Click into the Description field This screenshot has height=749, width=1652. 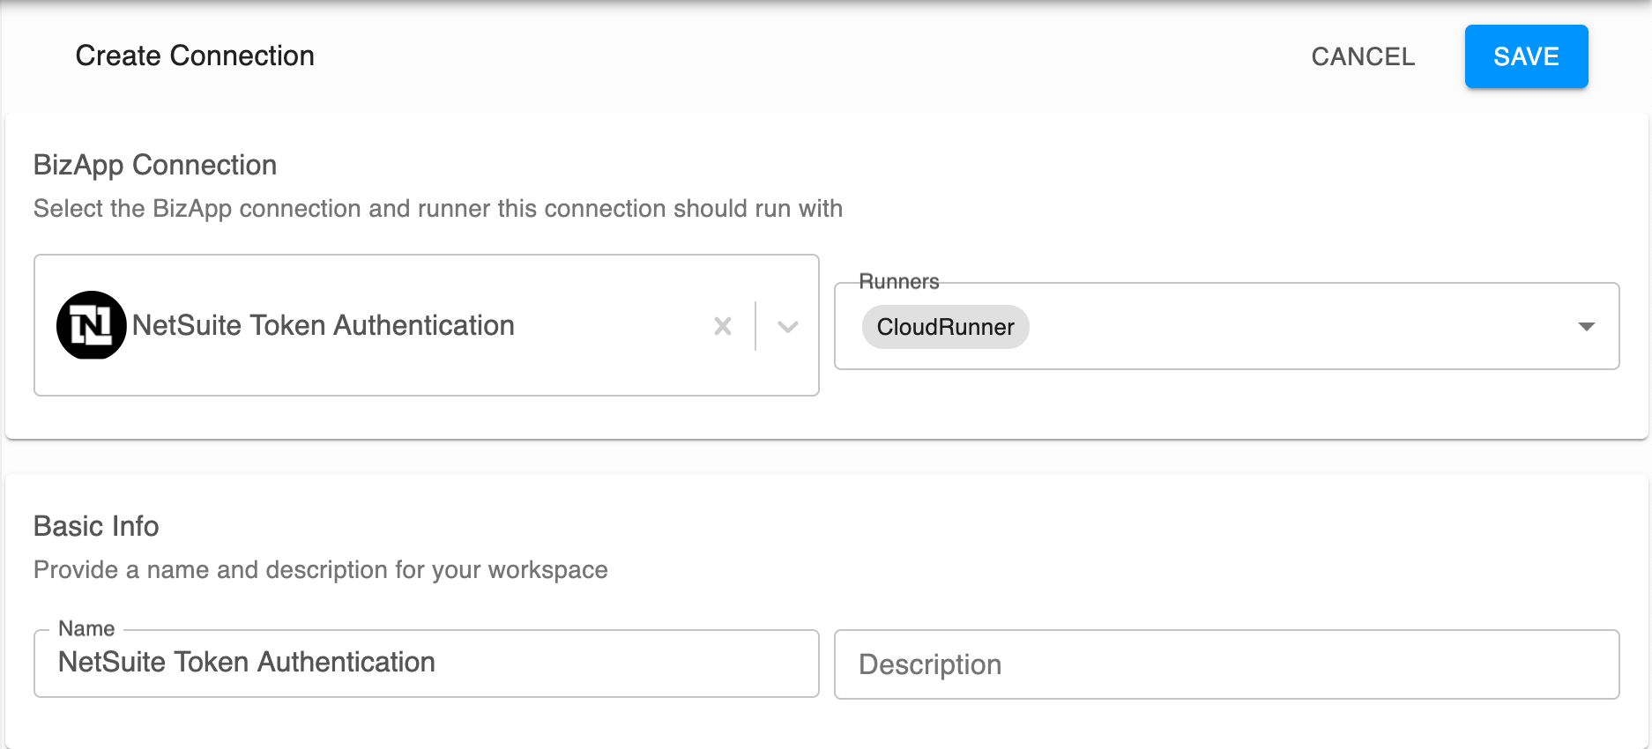click(1226, 664)
